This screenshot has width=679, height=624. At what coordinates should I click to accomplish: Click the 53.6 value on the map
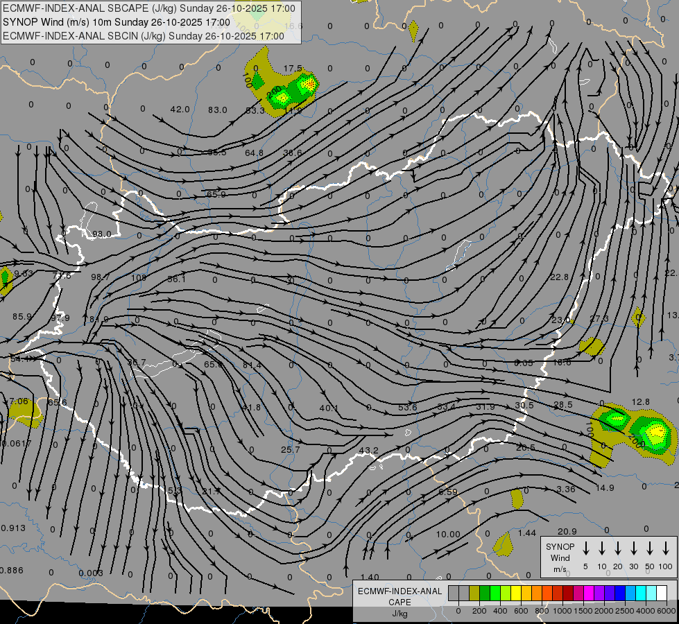point(408,407)
